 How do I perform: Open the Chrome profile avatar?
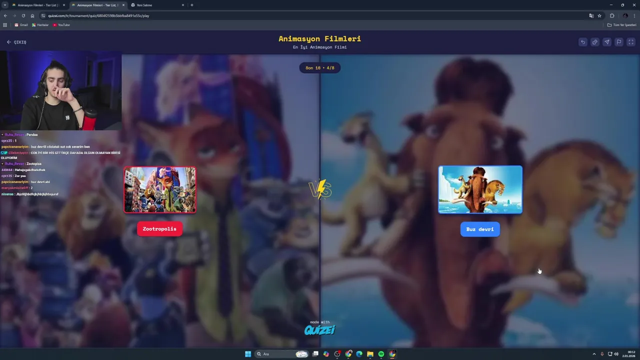tap(625, 15)
